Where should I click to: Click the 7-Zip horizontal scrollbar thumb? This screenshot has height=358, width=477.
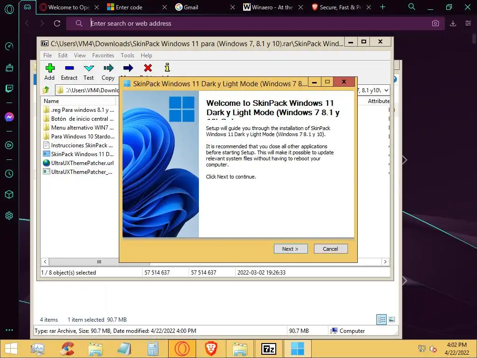point(99,262)
